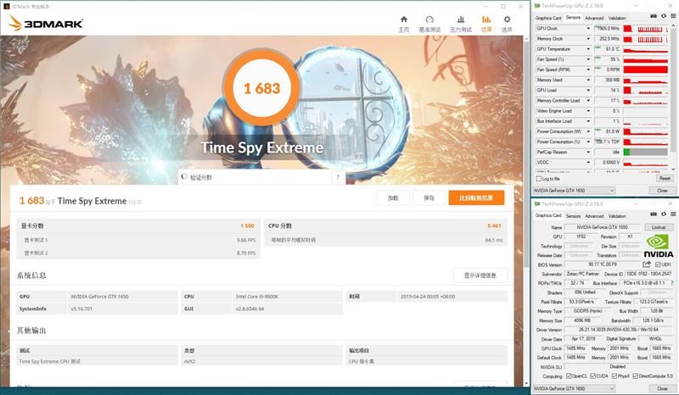The image size is (679, 395).
Task: Switch to Validation tab in the Sensors window
Action: click(617, 18)
